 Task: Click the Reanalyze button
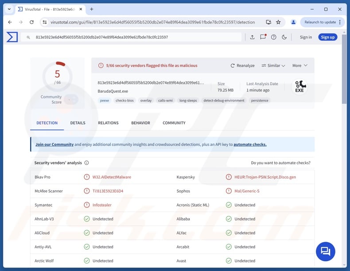tap(242, 66)
